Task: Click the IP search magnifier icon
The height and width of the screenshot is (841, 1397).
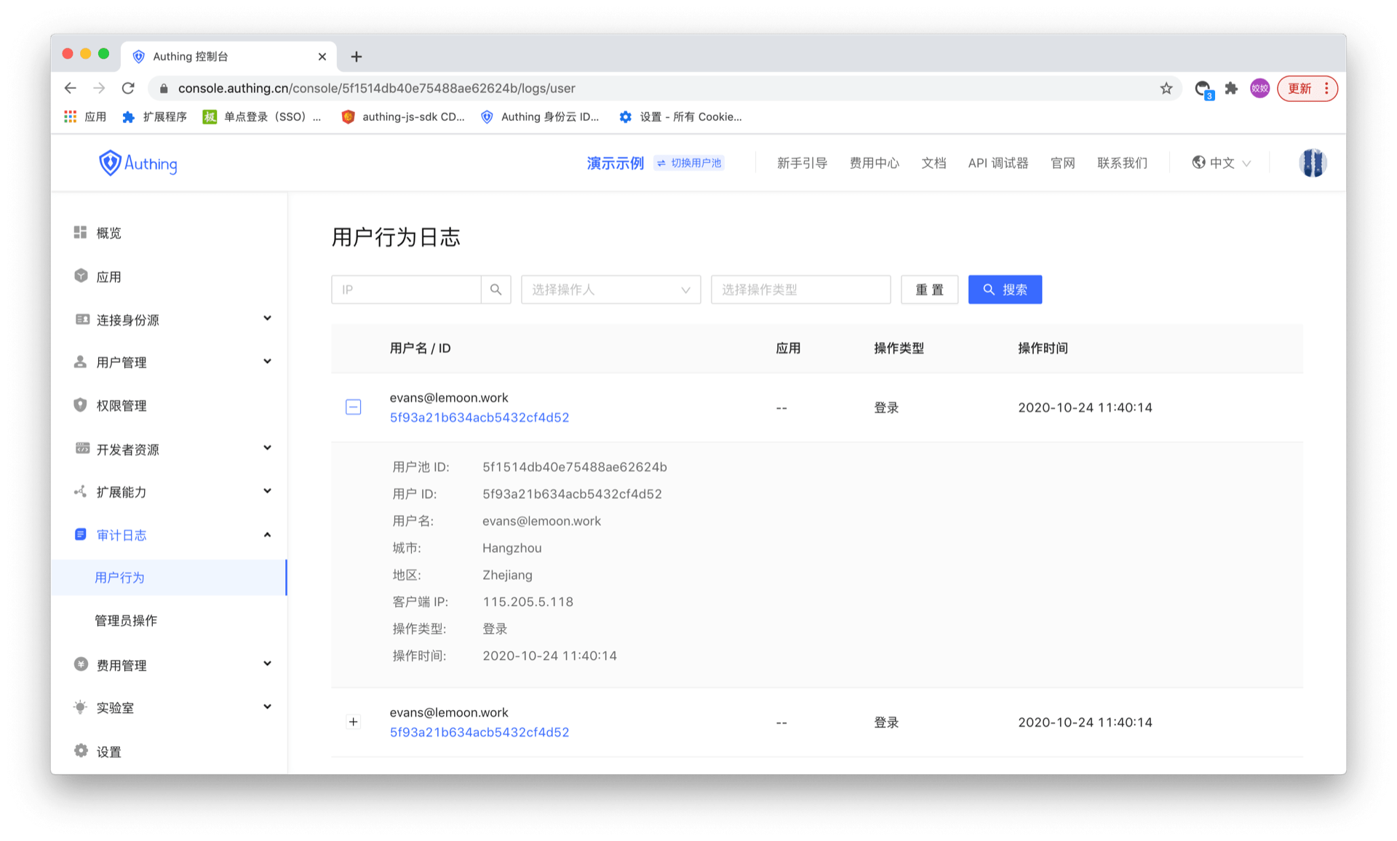Action: pos(495,290)
